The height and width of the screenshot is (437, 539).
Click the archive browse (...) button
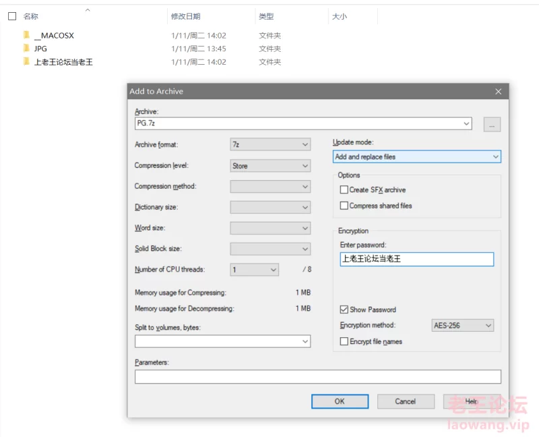492,124
